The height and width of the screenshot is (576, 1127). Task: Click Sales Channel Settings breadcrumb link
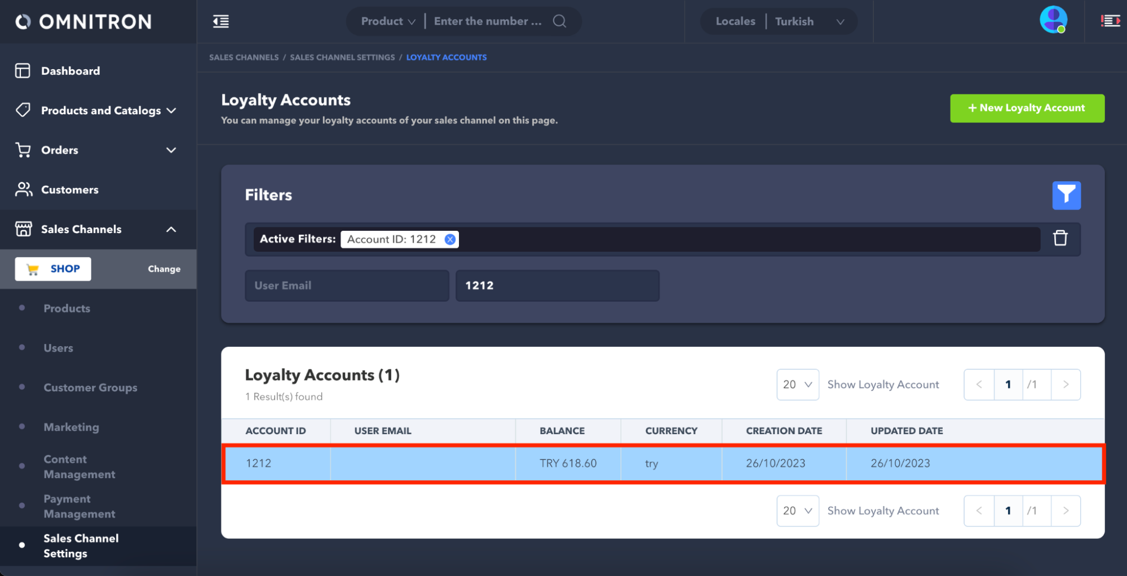(342, 57)
